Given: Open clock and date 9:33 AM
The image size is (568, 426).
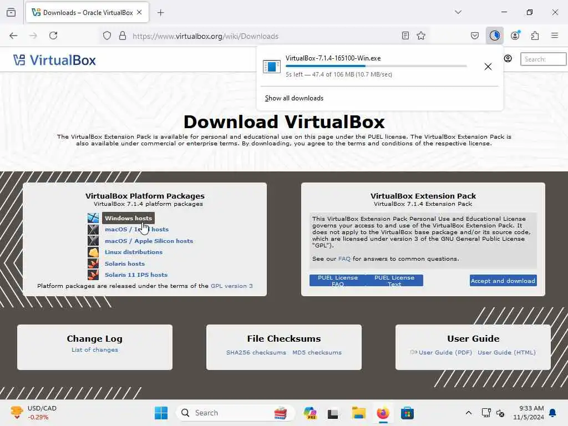Looking at the screenshot, I should 529,413.
